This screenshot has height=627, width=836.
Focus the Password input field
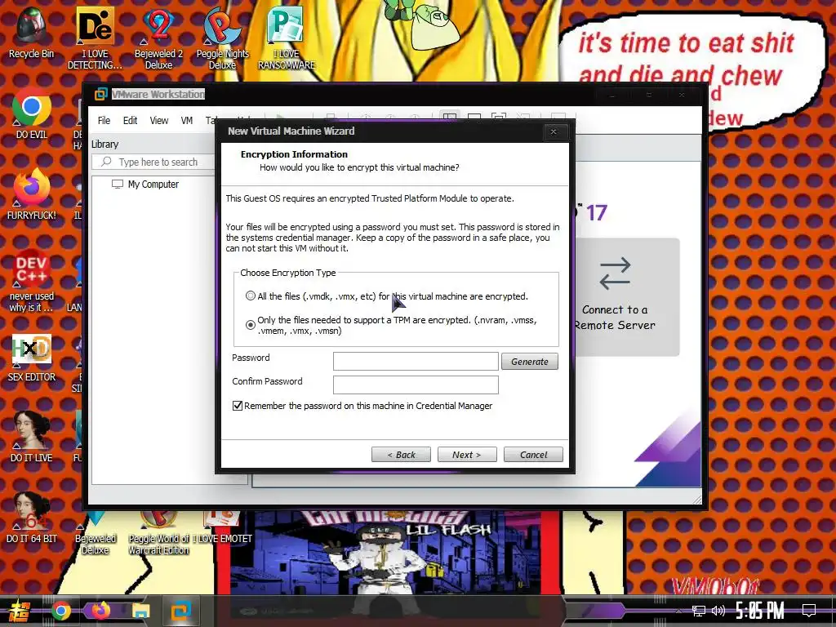pyautogui.click(x=416, y=362)
